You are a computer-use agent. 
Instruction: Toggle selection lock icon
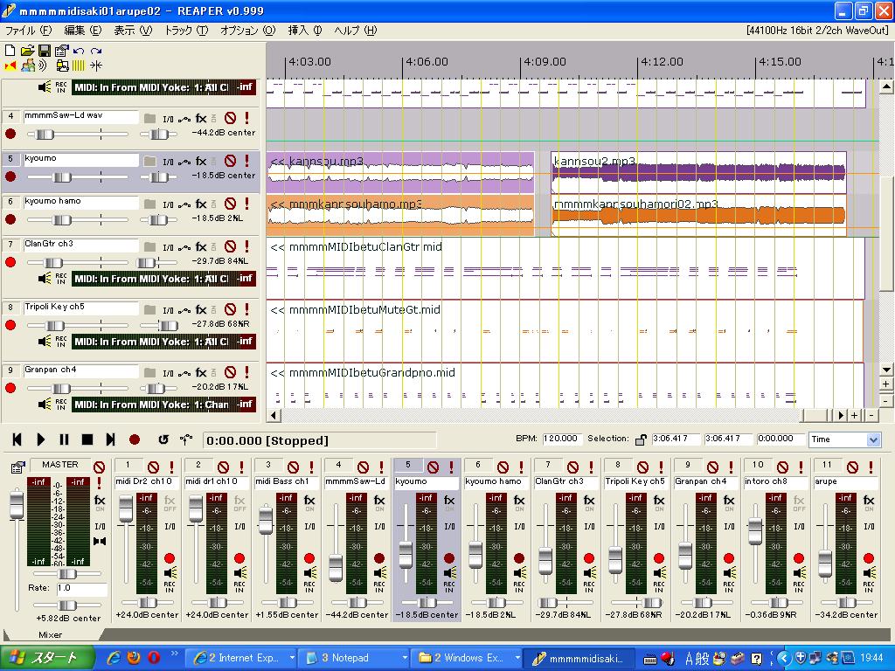(x=641, y=439)
